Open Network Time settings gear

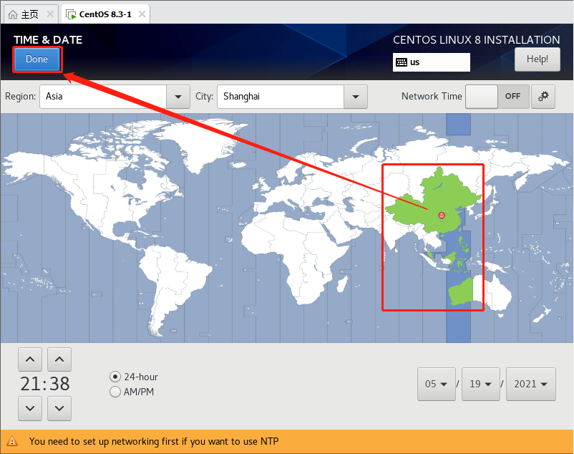(x=543, y=97)
